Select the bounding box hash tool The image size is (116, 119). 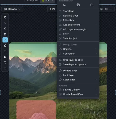[5, 34]
